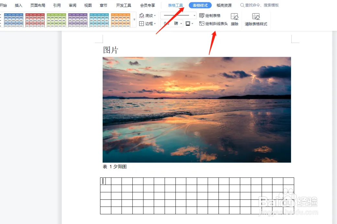The image size is (337, 224).
Task: Expand the line style dropdown
Action: (194, 15)
